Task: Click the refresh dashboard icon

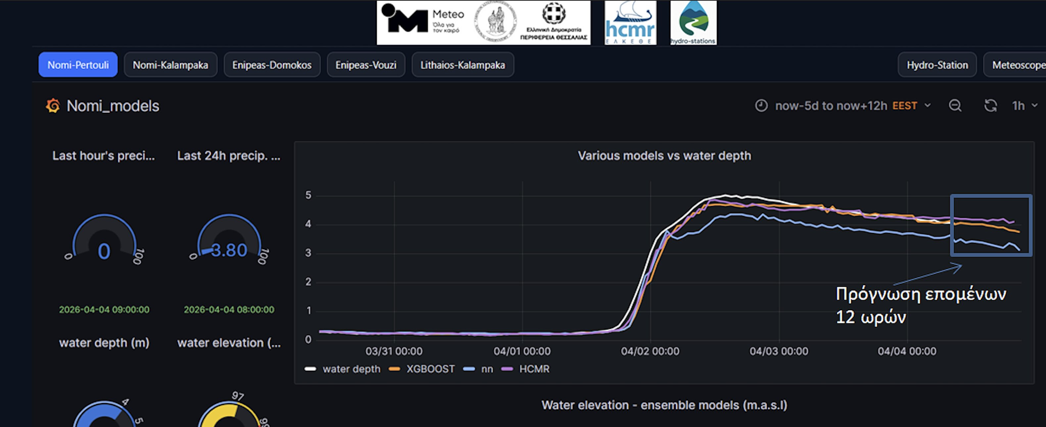Action: point(990,106)
